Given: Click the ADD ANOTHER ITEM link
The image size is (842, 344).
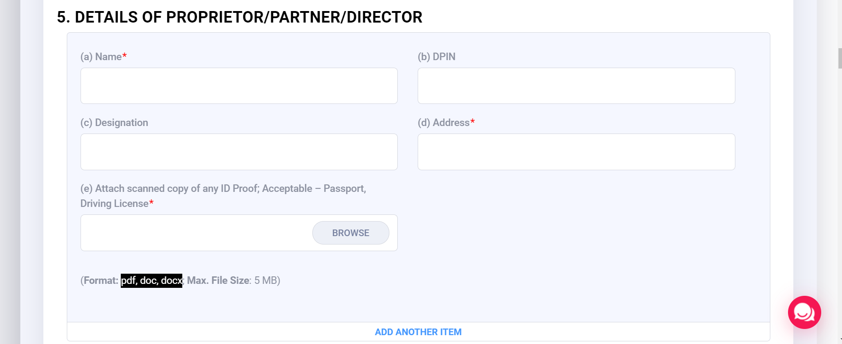Looking at the screenshot, I should pos(418,332).
